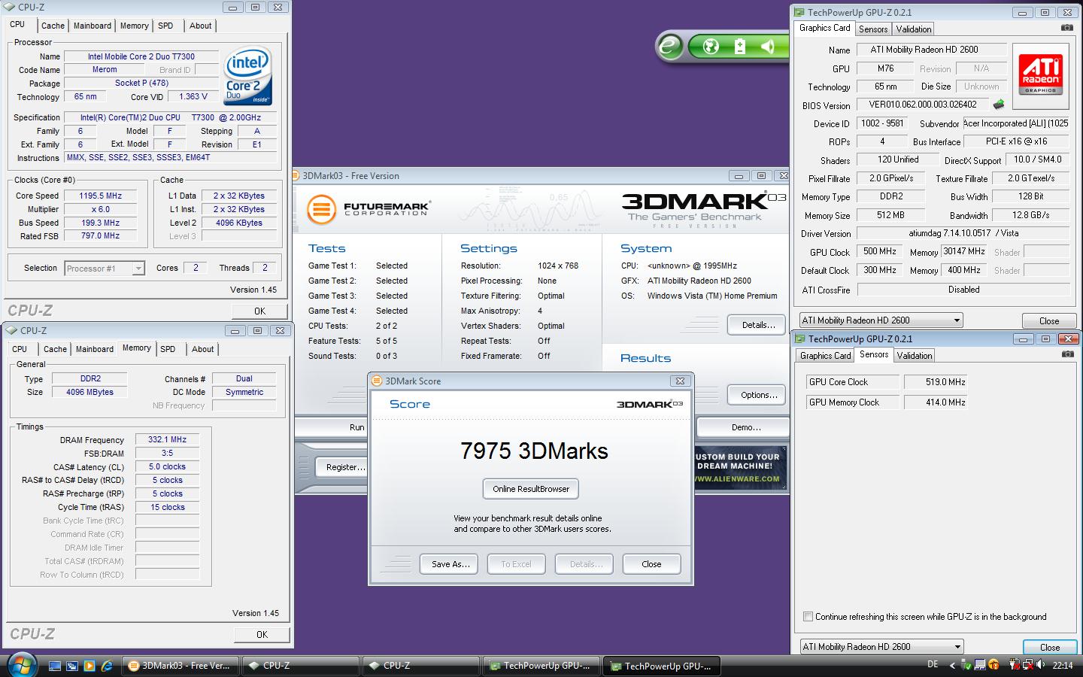Viewport: 1083px width, 677px height.
Task: Switch to the SPD tab in top CPU-Z
Action: tap(165, 26)
